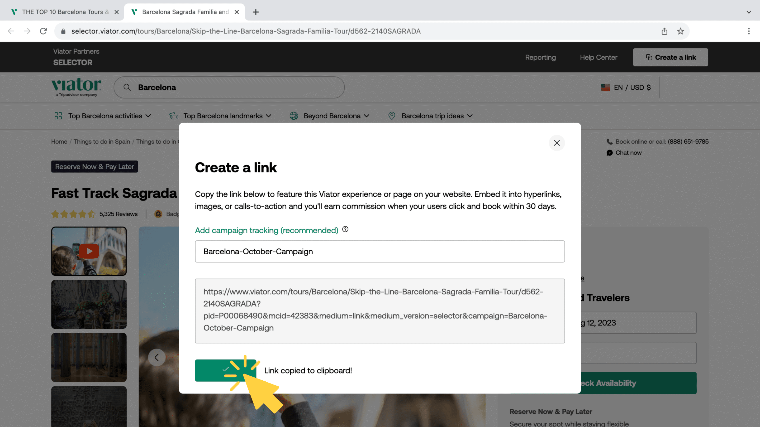The height and width of the screenshot is (427, 760).
Task: Click the browser back arrow
Action: click(x=11, y=31)
